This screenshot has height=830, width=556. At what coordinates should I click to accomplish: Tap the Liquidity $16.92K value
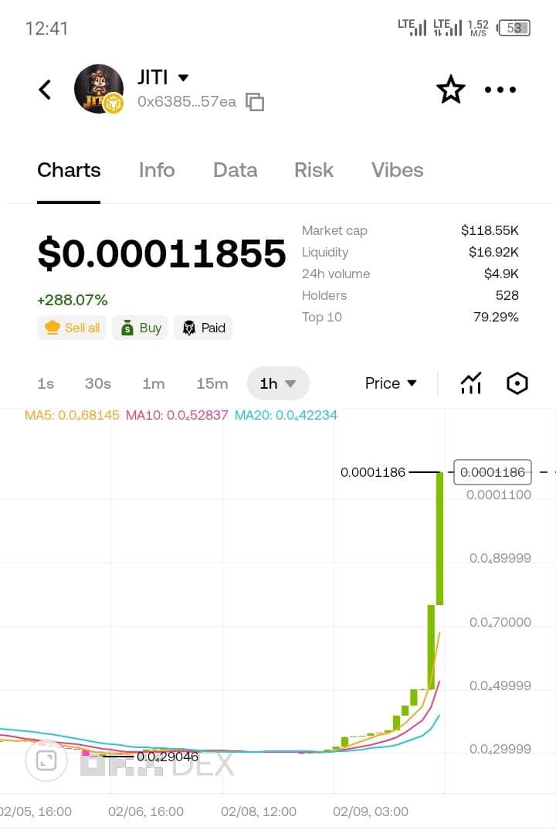pyautogui.click(x=493, y=252)
